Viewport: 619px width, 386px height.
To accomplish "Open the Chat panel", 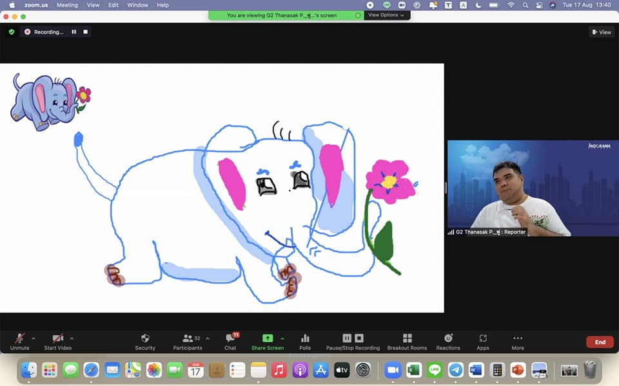I will coord(230,338).
